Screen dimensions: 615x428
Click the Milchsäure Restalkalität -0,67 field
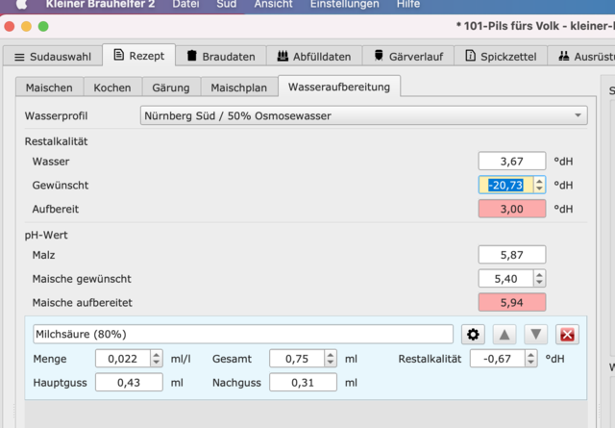498,359
